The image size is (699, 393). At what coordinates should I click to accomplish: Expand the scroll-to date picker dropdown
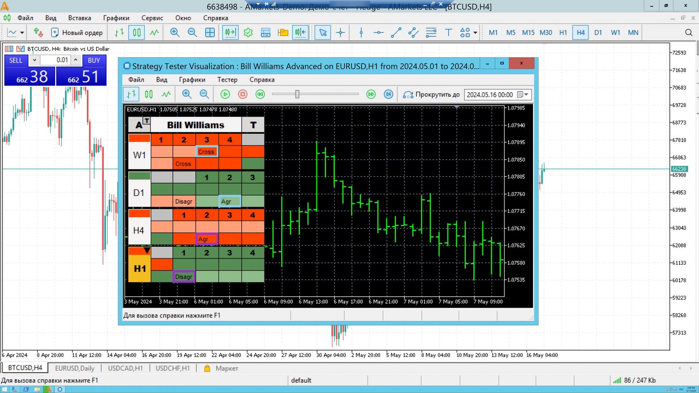(x=526, y=94)
